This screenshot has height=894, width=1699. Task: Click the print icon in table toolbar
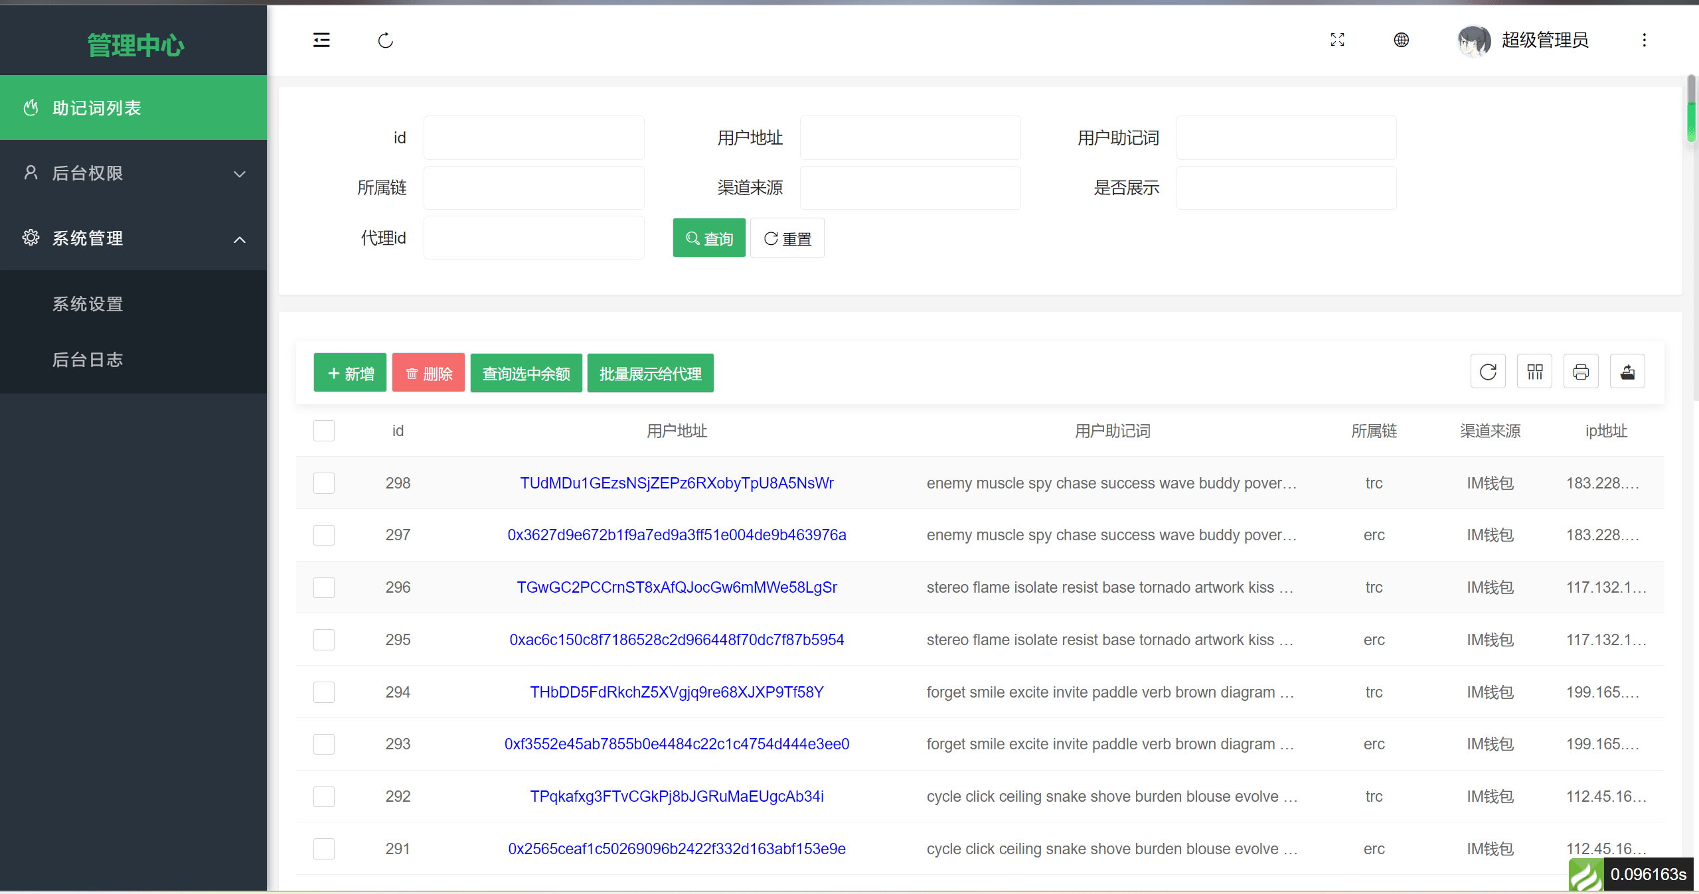pyautogui.click(x=1580, y=373)
